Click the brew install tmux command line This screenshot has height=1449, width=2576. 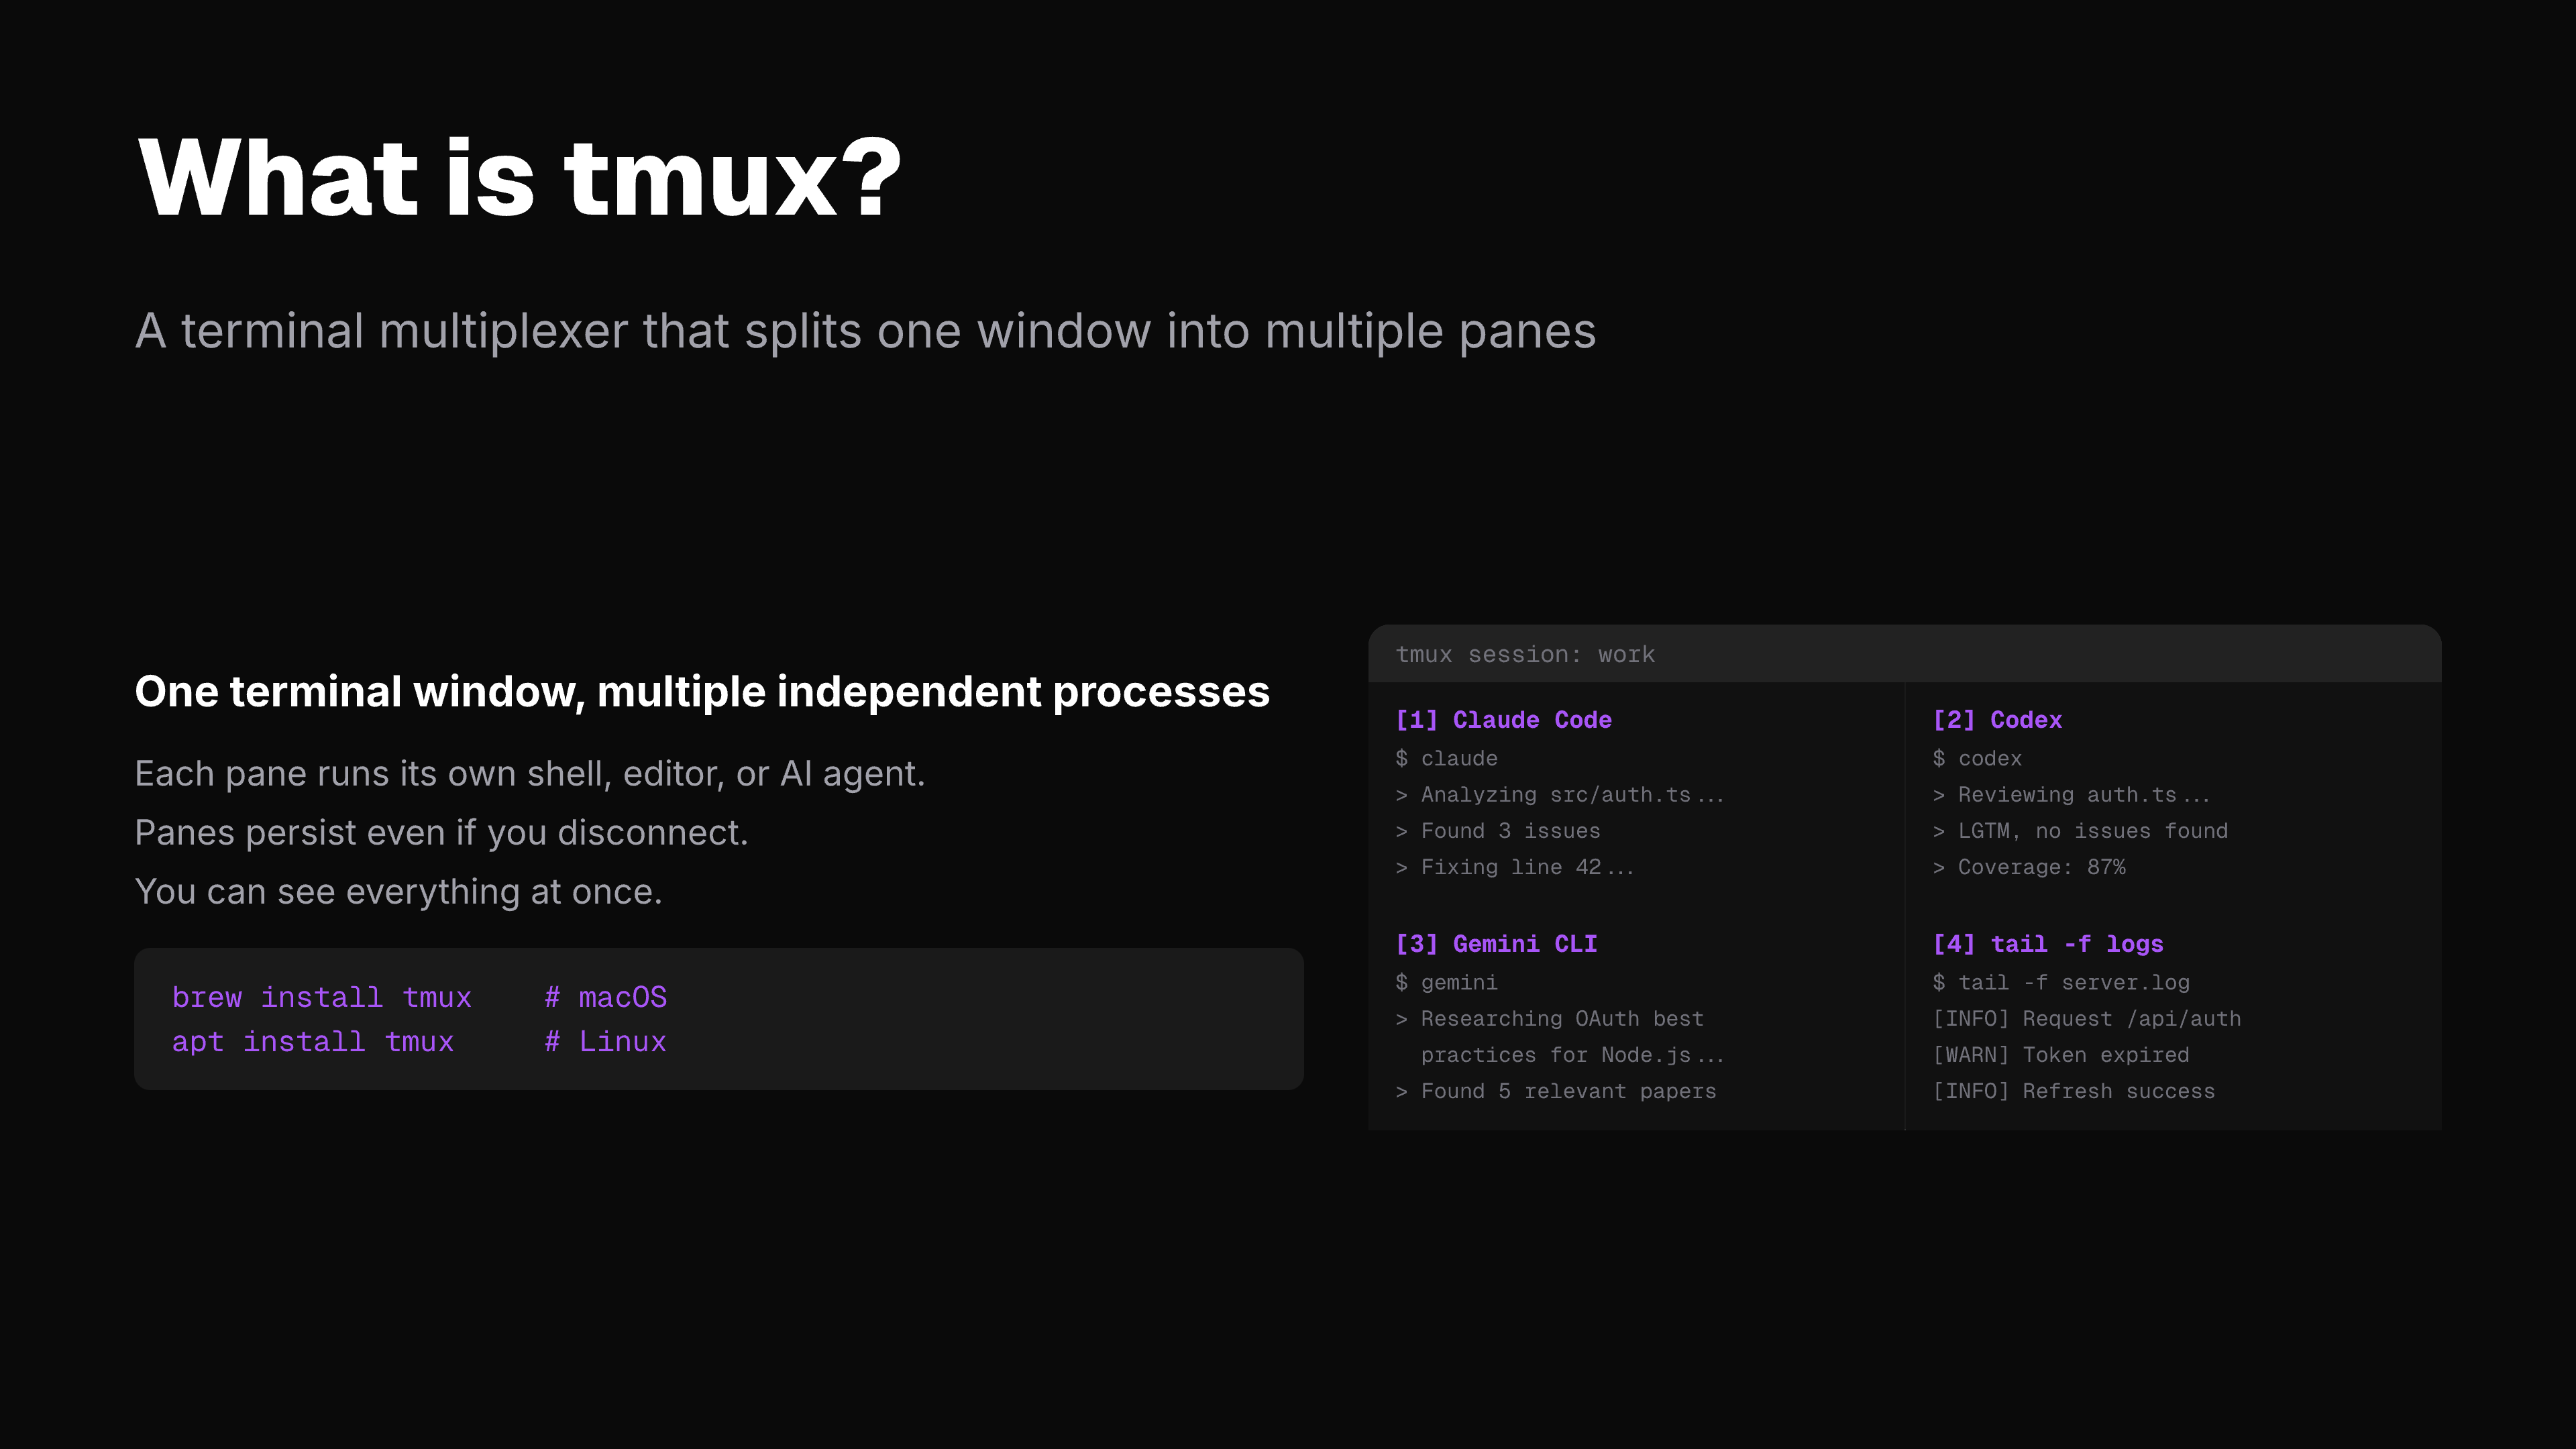pyautogui.click(x=321, y=997)
